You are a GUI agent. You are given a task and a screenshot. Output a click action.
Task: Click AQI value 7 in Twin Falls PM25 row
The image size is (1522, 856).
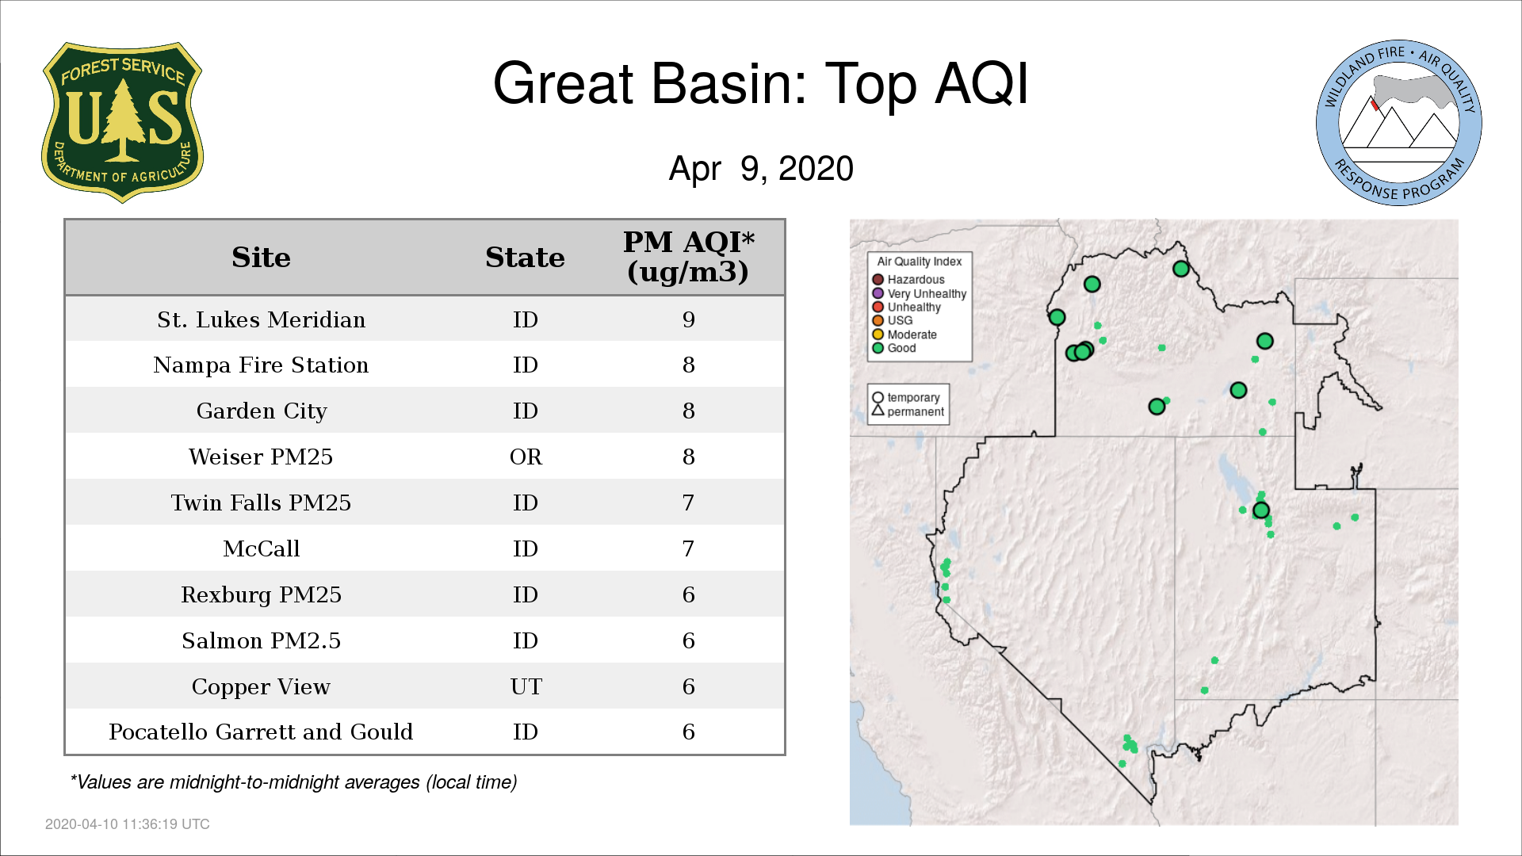pos(688,503)
